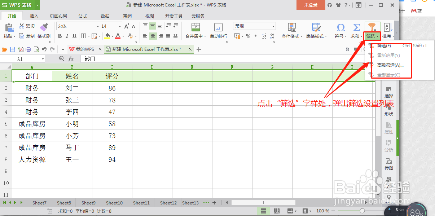Toggle bold formatting with the B icon
435x216 pixels.
click(60, 36)
